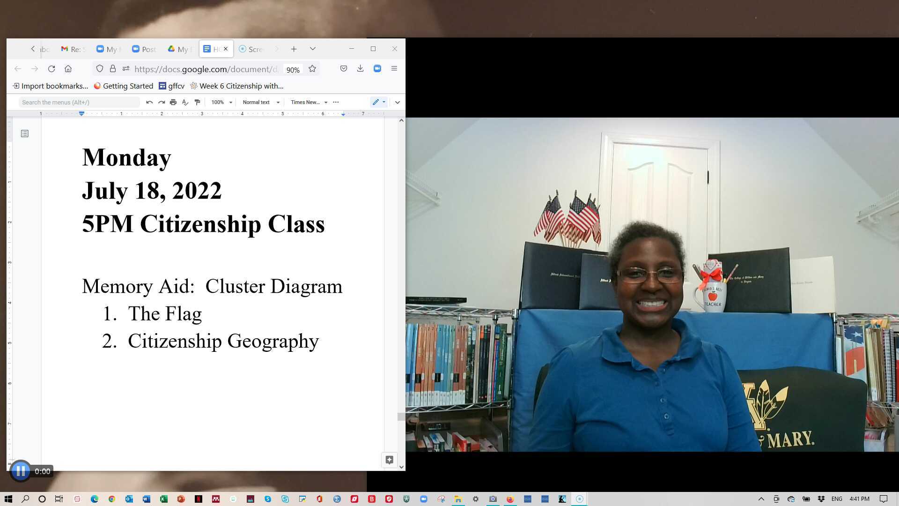Open the Zoom extension icon in toolbar
Screen dimensions: 899x506
coord(377,69)
